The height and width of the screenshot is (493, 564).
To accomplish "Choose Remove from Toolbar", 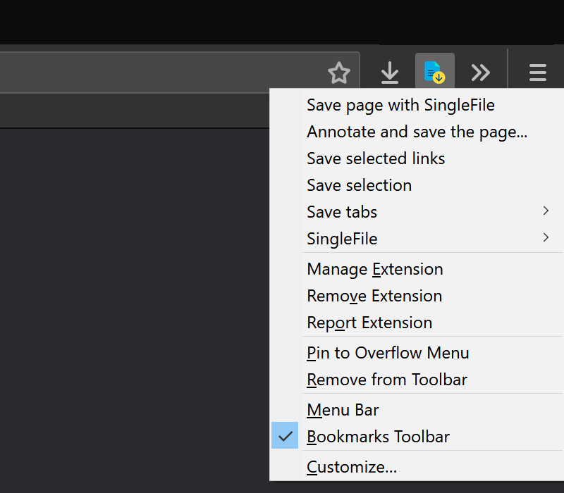I will 387,380.
